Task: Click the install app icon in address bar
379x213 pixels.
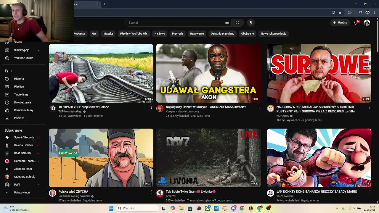Action: [x=333, y=12]
